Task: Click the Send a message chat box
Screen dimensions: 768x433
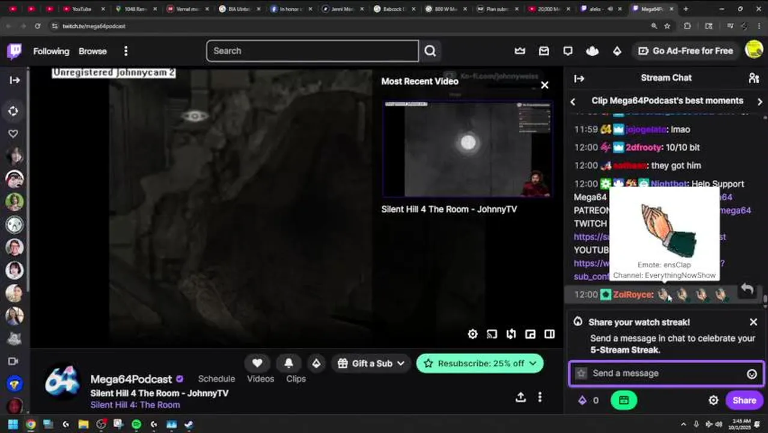Action: pyautogui.click(x=666, y=373)
